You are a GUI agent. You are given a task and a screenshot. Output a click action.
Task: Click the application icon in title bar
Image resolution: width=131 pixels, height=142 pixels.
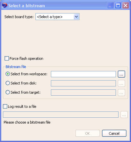click(4, 6)
